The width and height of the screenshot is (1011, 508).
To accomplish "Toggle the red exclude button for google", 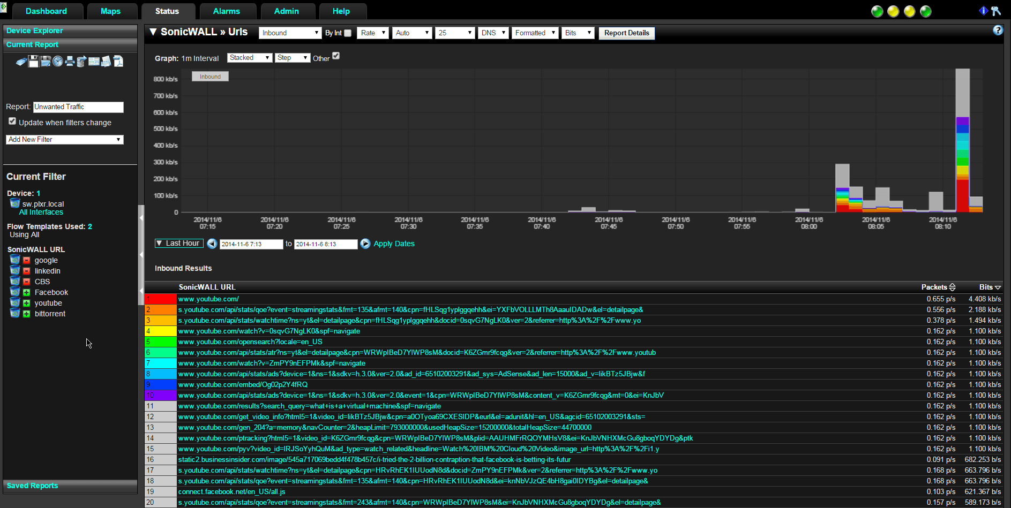I will (x=26, y=260).
